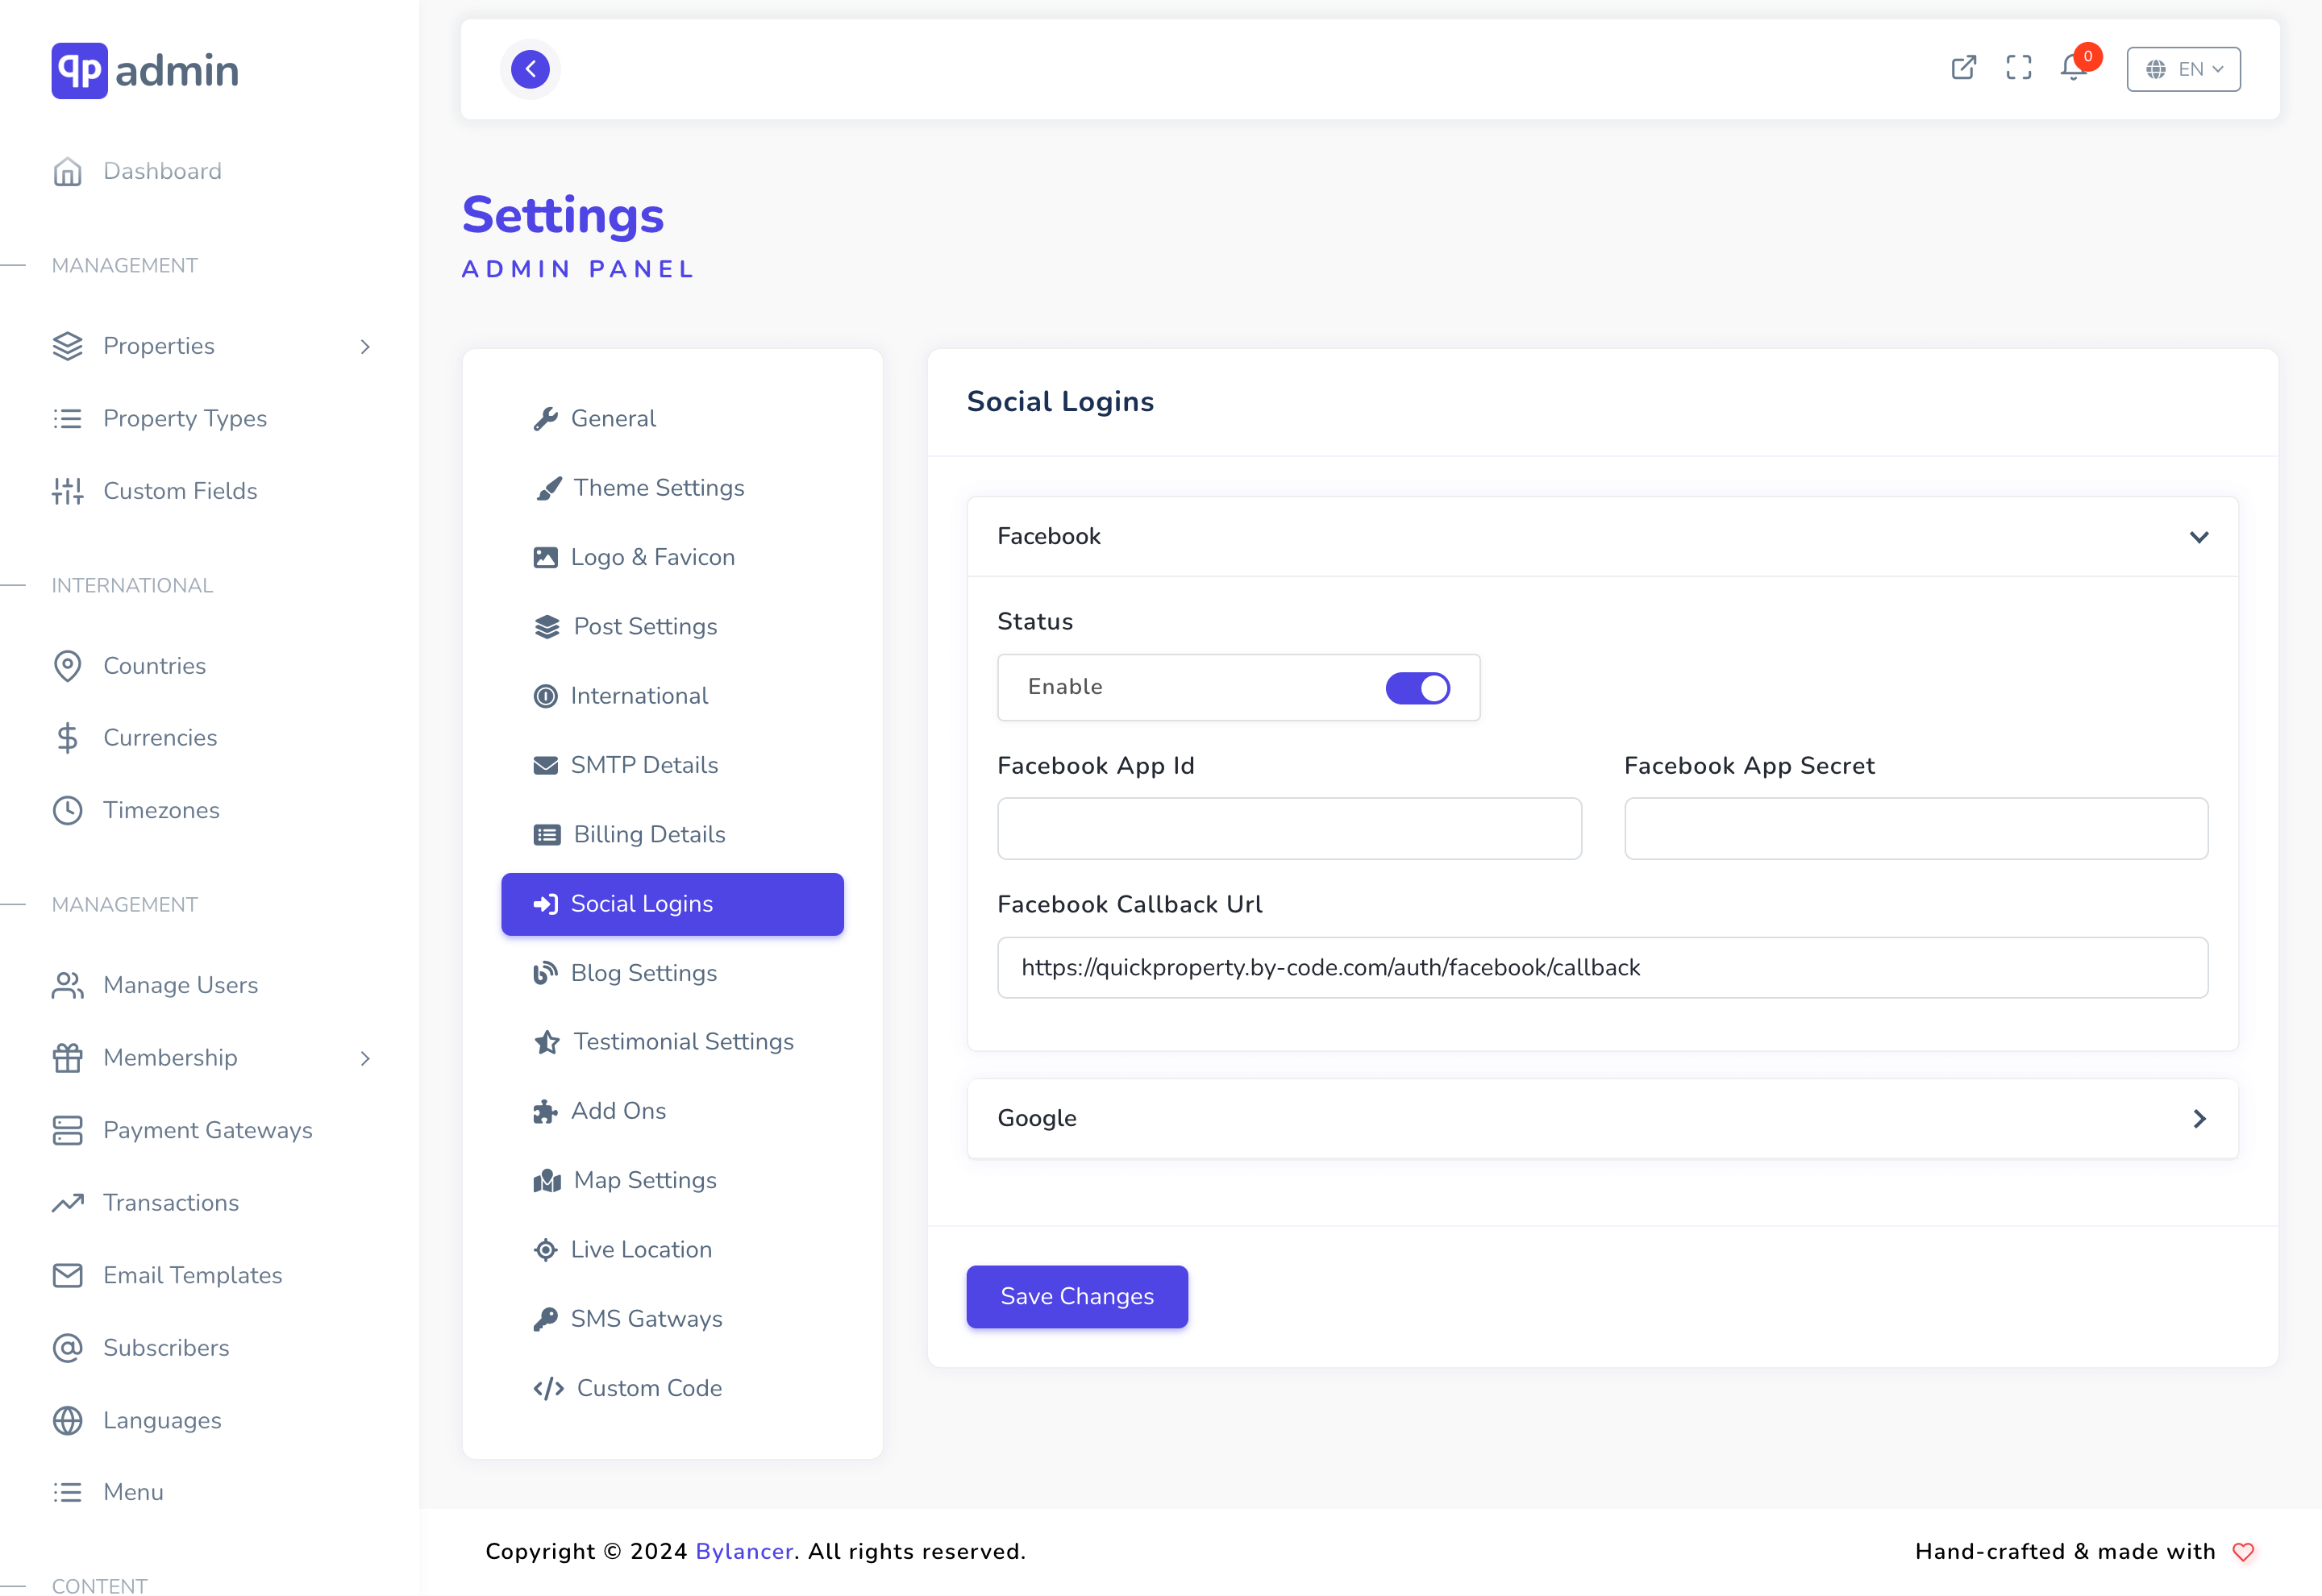Toggle the Facebook Enable switch
Viewport: 2322px width, 1596px height.
pyautogui.click(x=1417, y=688)
